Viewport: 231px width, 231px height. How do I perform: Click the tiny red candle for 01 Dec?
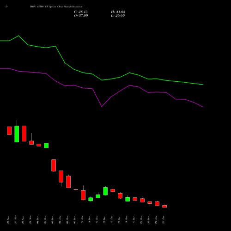[x=39, y=145]
